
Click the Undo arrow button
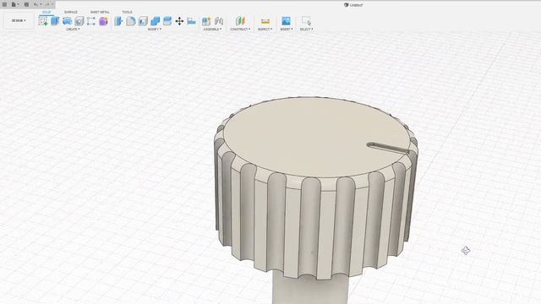[36, 4]
